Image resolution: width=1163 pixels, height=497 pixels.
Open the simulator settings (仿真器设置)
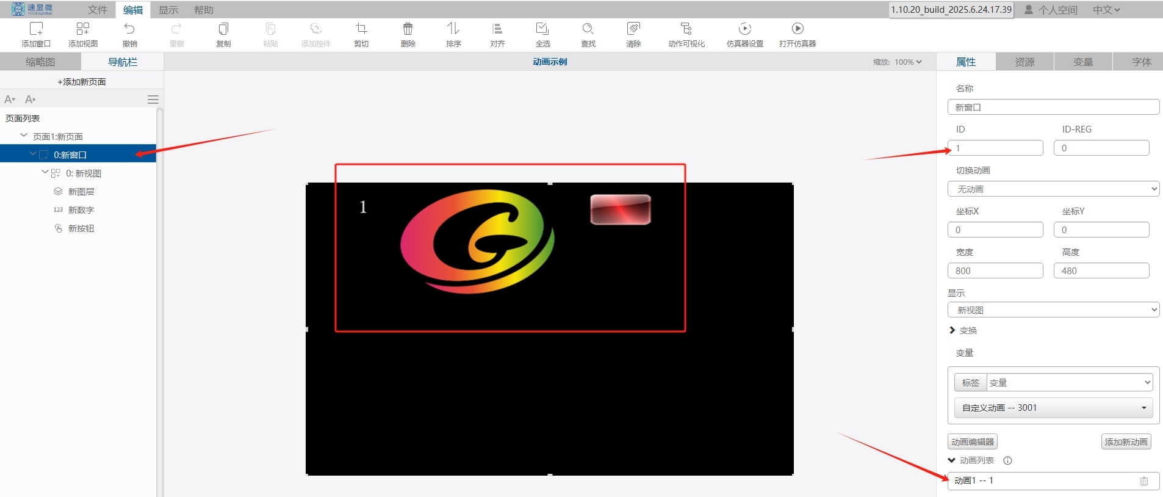pos(744,29)
